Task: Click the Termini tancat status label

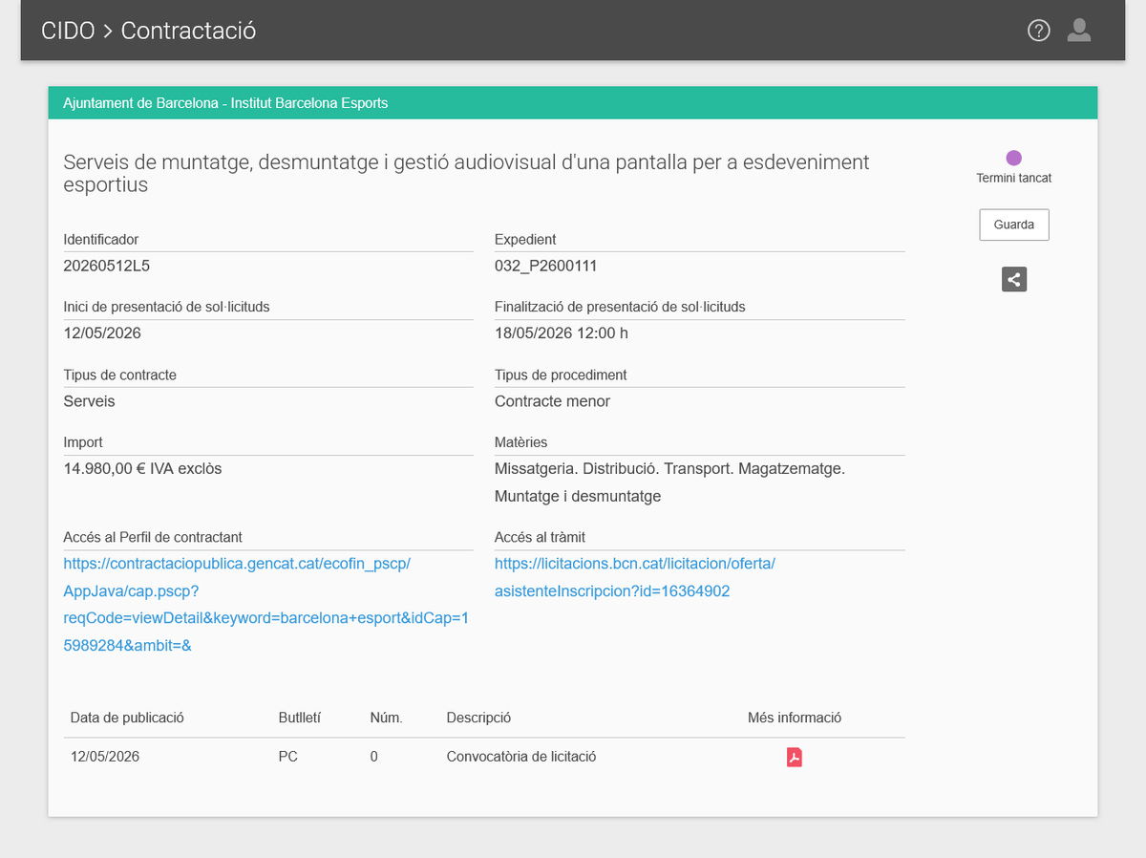Action: pos(1014,179)
